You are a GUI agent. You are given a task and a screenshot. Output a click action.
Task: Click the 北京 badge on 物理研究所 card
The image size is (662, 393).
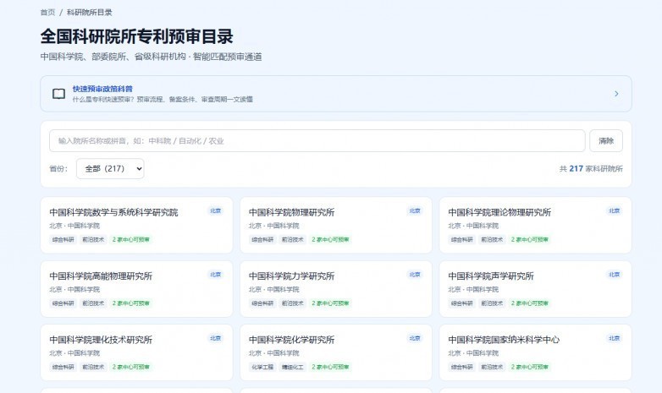(415, 210)
